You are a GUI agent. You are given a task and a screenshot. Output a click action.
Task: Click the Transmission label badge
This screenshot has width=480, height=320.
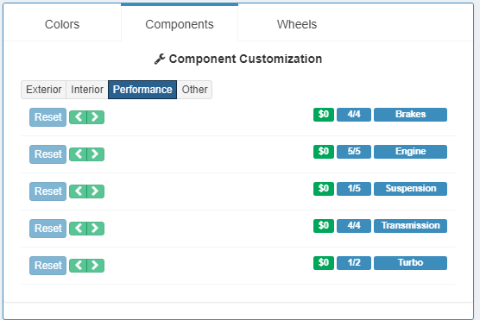[410, 225]
